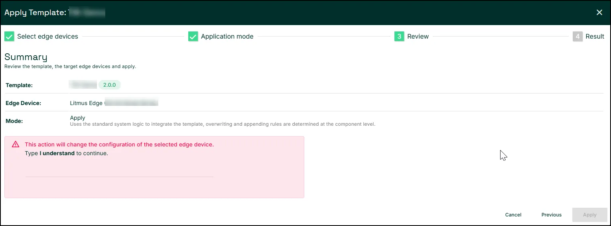The width and height of the screenshot is (611, 226).
Task: Click the Review the template instruction text
Action: coord(70,66)
